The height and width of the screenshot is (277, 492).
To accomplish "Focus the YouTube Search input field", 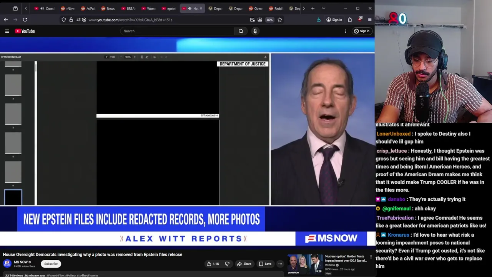I will tap(177, 31).
